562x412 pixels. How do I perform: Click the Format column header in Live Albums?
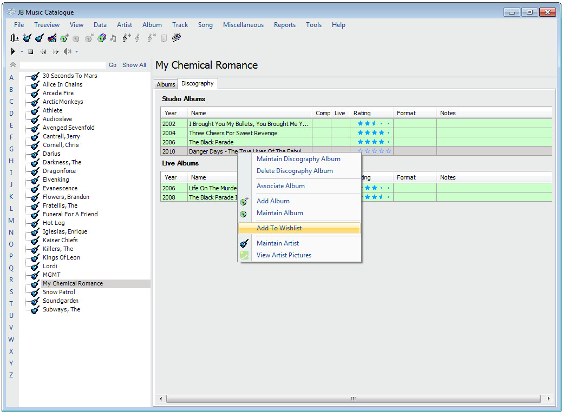click(415, 177)
